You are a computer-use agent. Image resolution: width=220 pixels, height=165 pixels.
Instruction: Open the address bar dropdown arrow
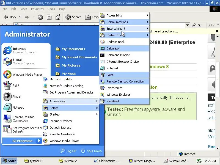(x=187, y=25)
